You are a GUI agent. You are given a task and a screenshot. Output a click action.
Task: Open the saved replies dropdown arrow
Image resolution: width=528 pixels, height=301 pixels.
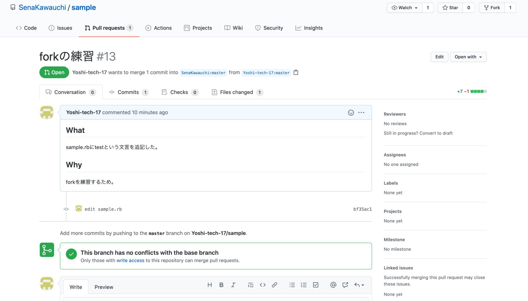[362, 285]
